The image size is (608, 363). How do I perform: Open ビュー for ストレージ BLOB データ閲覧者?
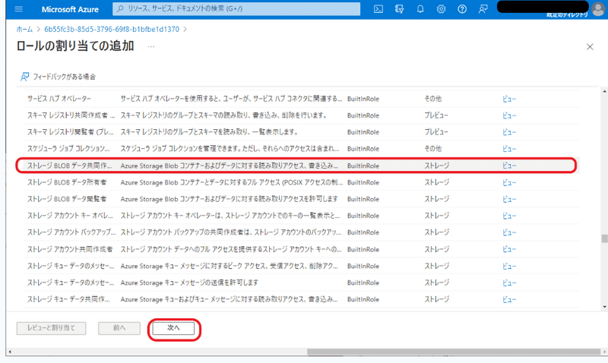[509, 199]
